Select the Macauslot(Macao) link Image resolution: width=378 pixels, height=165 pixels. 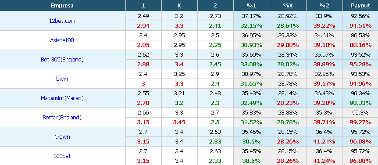point(62,98)
